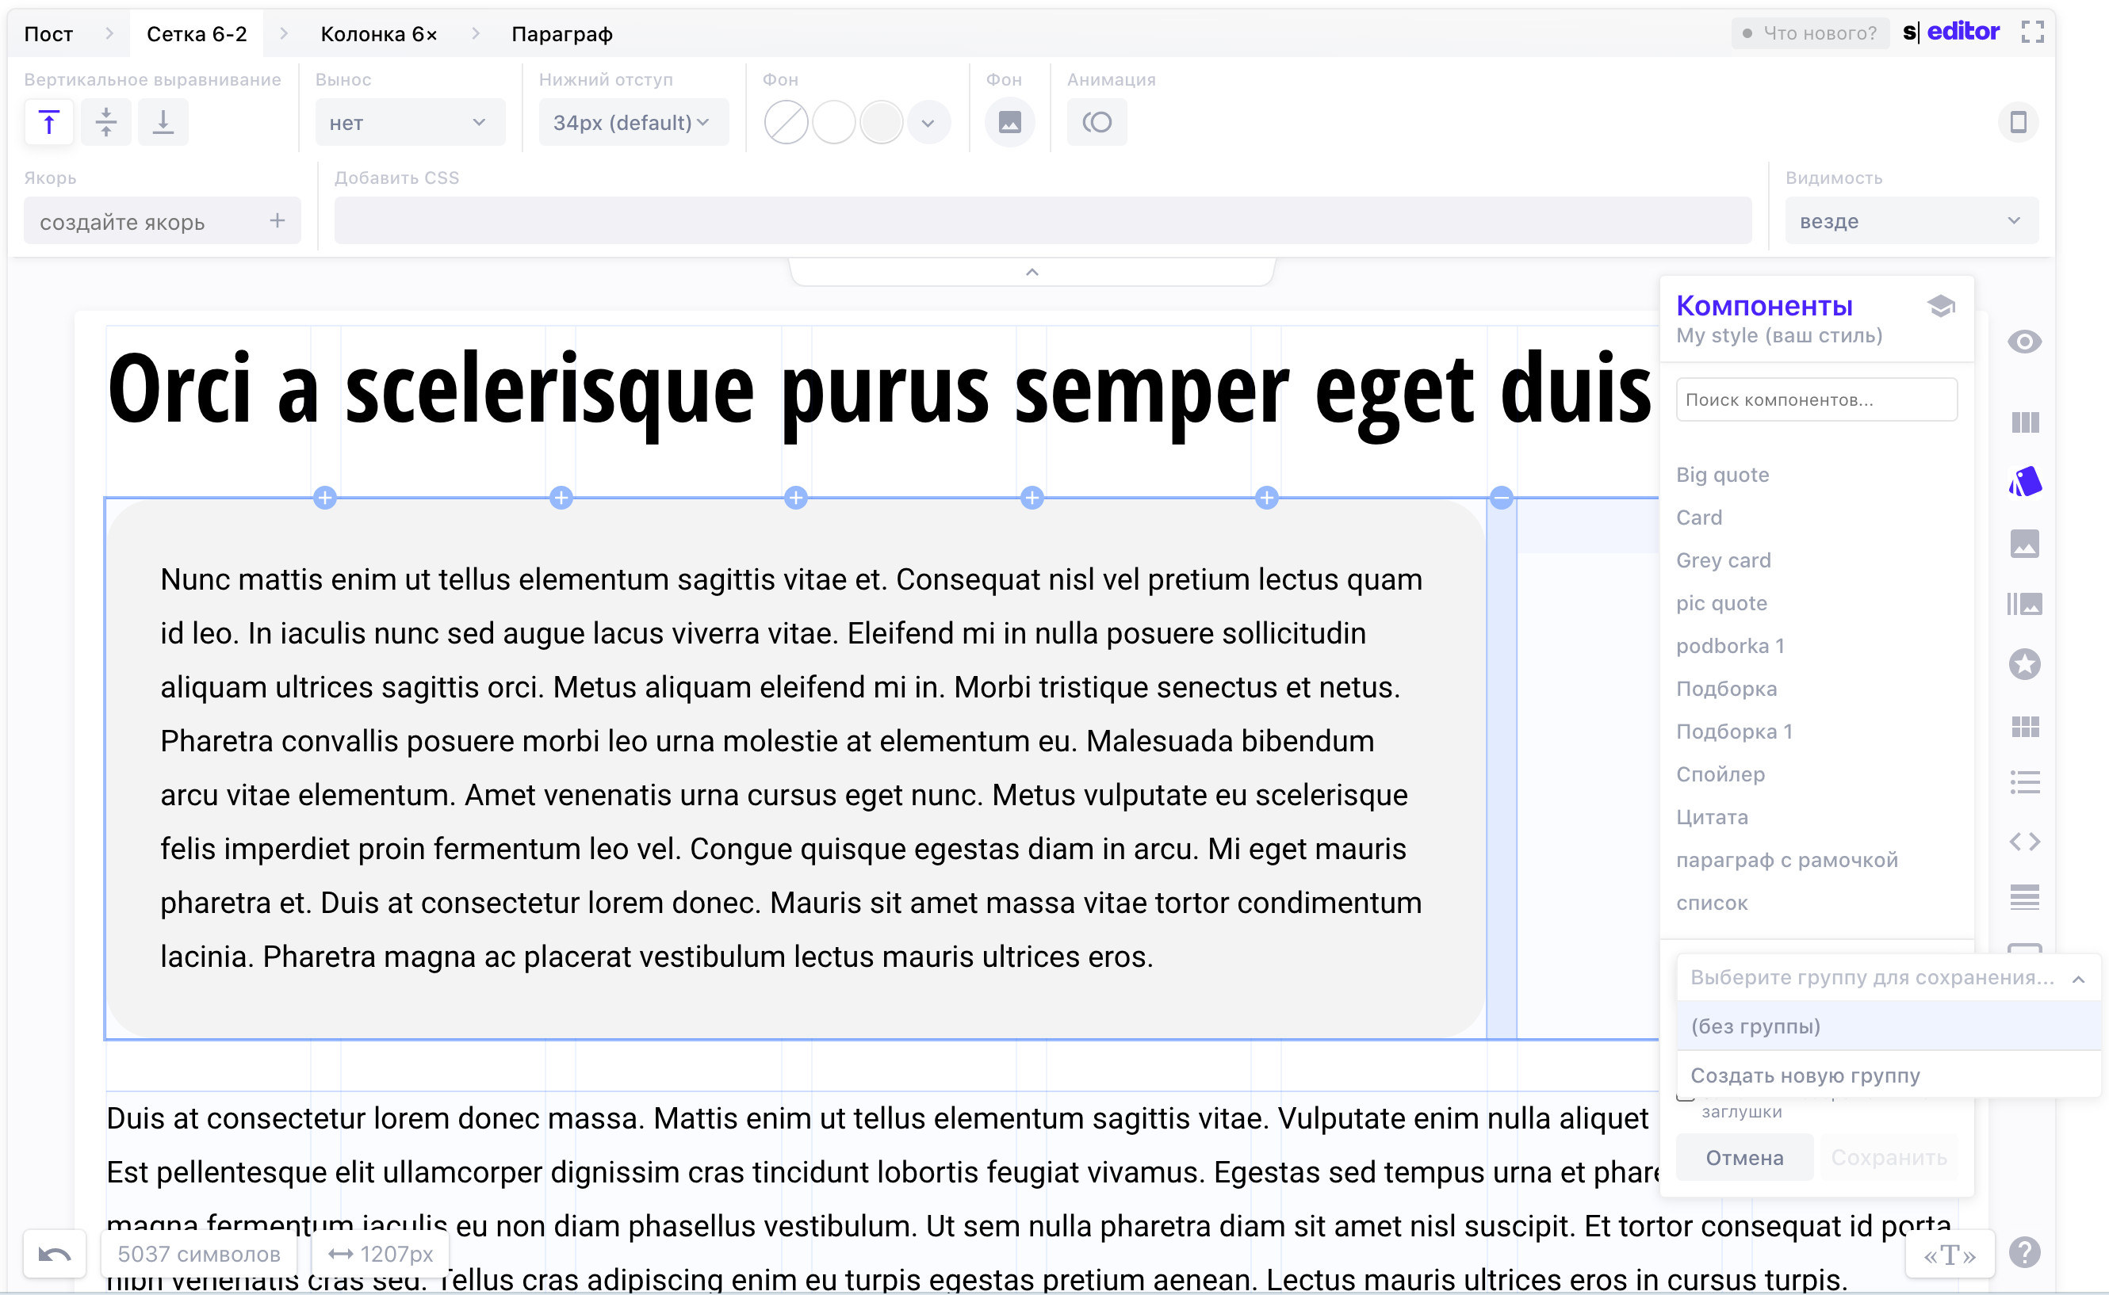This screenshot has height=1295, width=2109.
Task: Switch to mobile preview icon
Action: click(2018, 123)
